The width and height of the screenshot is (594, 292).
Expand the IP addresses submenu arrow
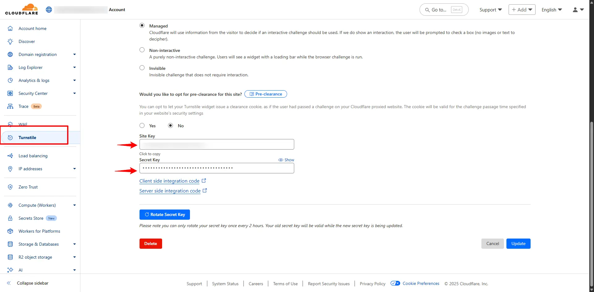click(75, 169)
